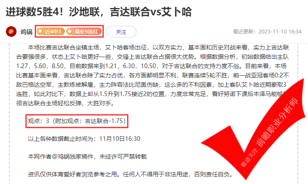
Task: Click 前瞻职业分析师 text on the checkmark
Action: point(277,123)
